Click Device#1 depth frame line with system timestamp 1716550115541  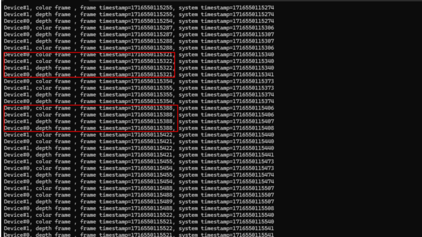139,229
